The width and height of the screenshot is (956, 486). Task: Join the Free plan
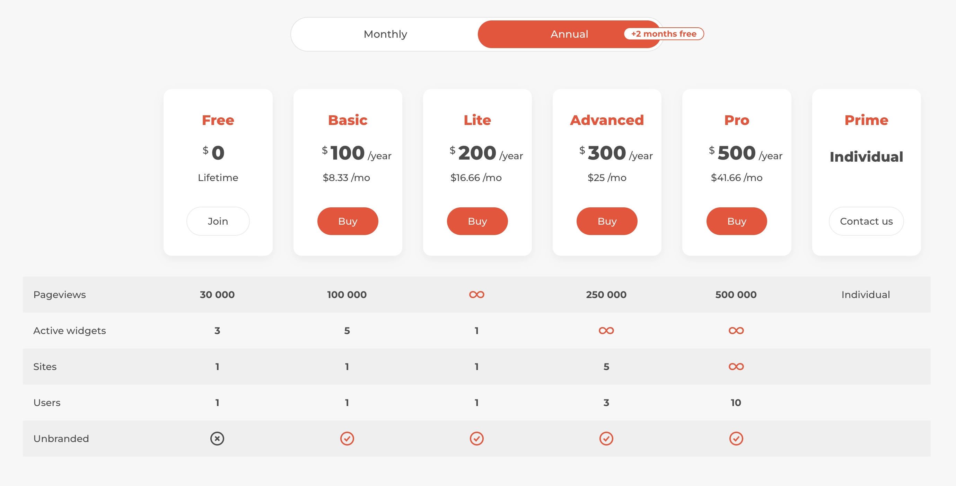tap(218, 221)
